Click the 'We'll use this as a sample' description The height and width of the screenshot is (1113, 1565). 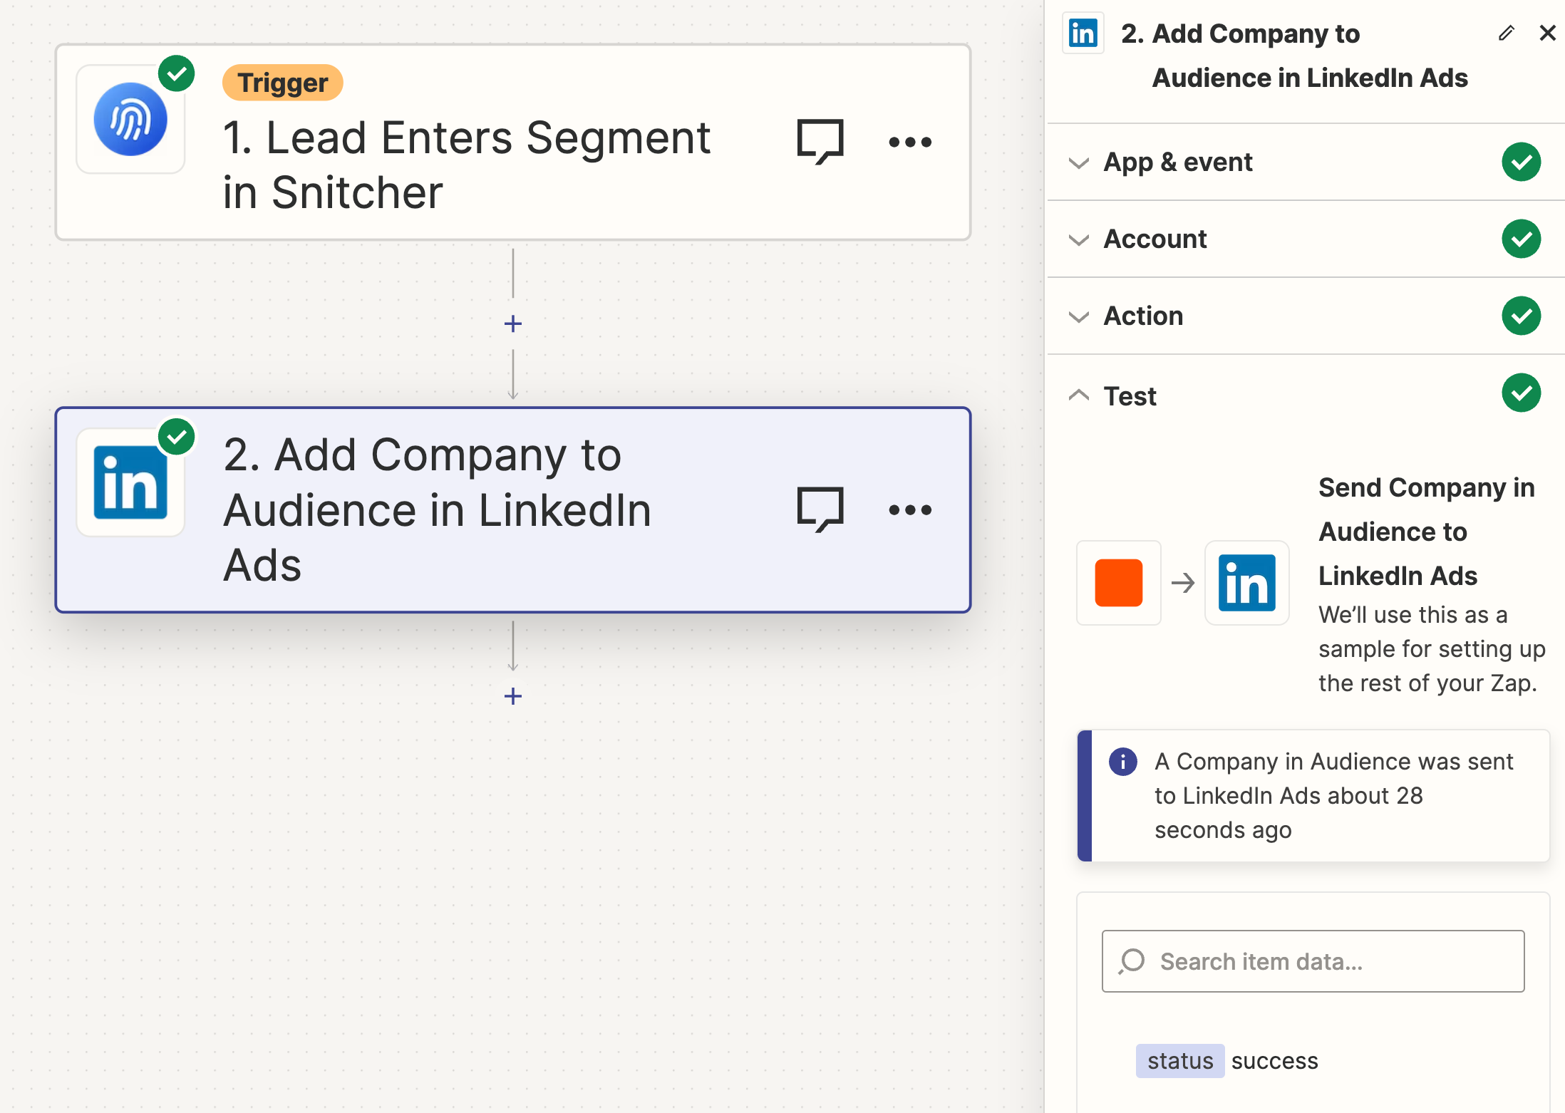pos(1432,649)
